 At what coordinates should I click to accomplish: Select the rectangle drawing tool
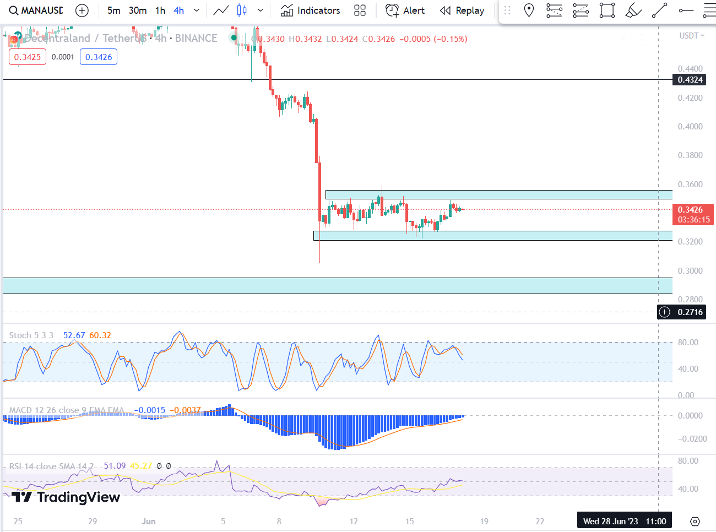pos(607,10)
